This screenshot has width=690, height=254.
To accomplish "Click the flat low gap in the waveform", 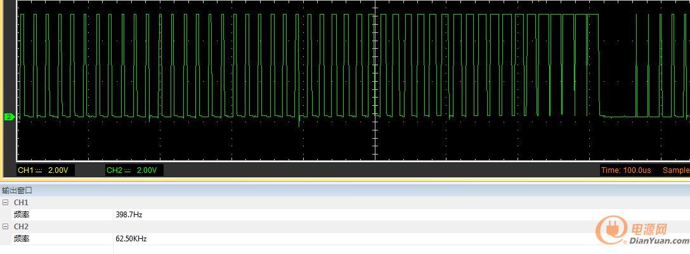I will point(618,117).
